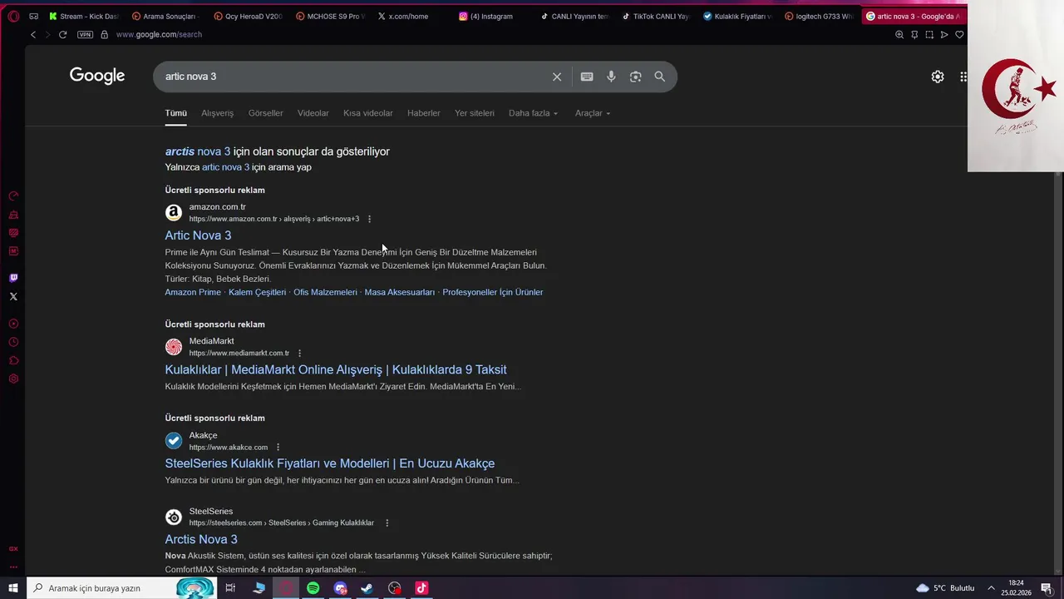The image size is (1064, 599).
Task: Open more options for the amazon.com.tr ad
Action: [370, 219]
